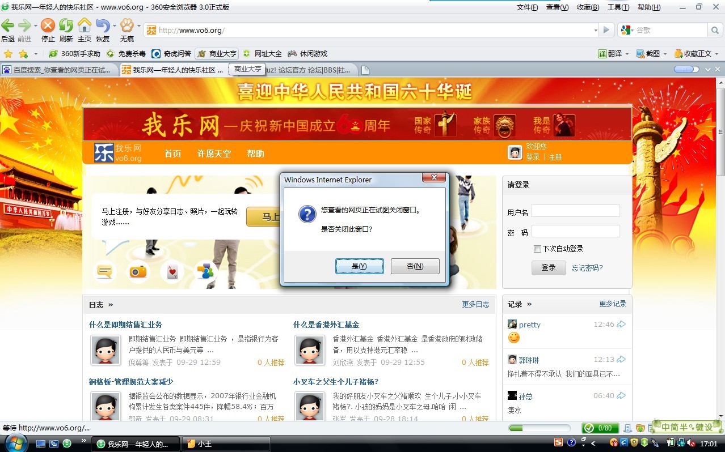Click the address bar go arrow
Screen dimensions: 725x452
pyautogui.click(x=607, y=30)
